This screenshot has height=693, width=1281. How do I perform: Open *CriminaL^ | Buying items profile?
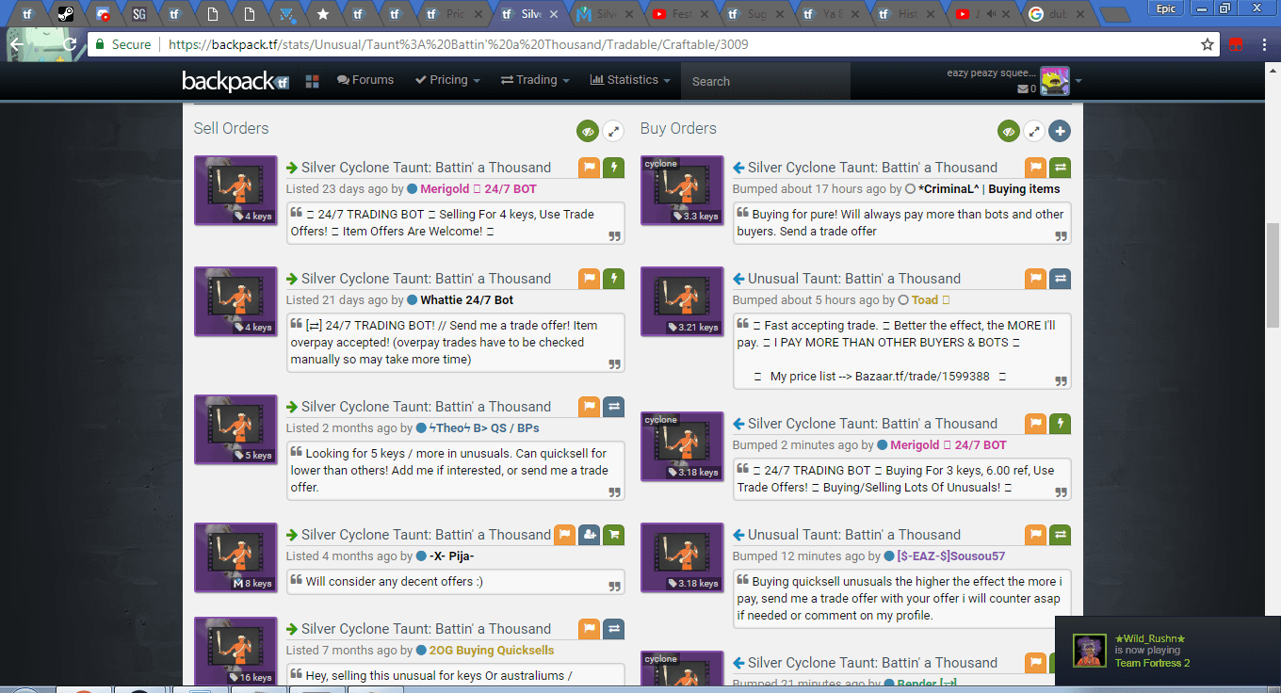point(989,189)
